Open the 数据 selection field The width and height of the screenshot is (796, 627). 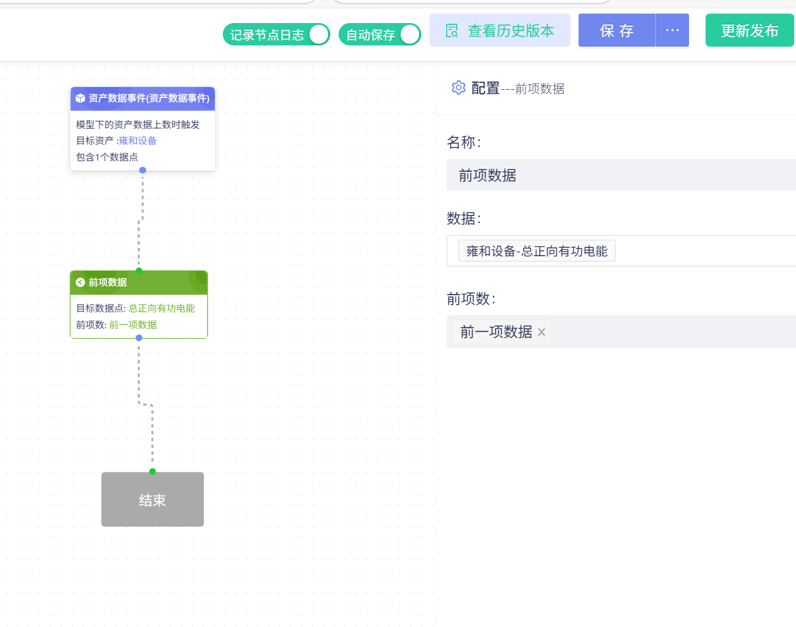[621, 251]
